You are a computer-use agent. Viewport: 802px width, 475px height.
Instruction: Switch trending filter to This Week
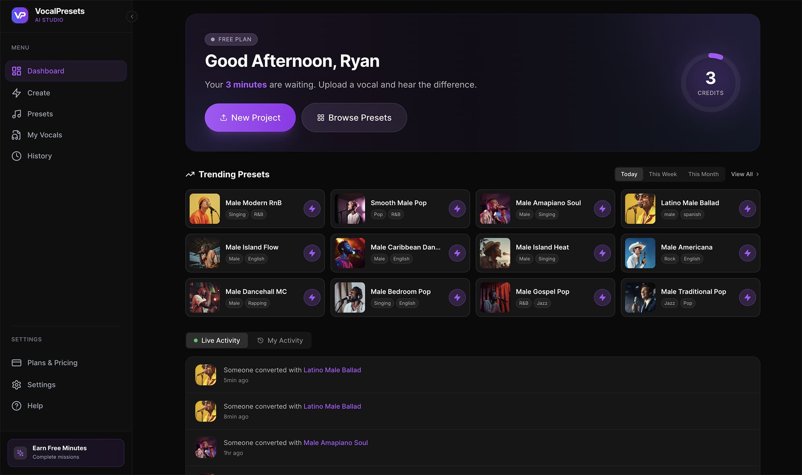point(662,174)
